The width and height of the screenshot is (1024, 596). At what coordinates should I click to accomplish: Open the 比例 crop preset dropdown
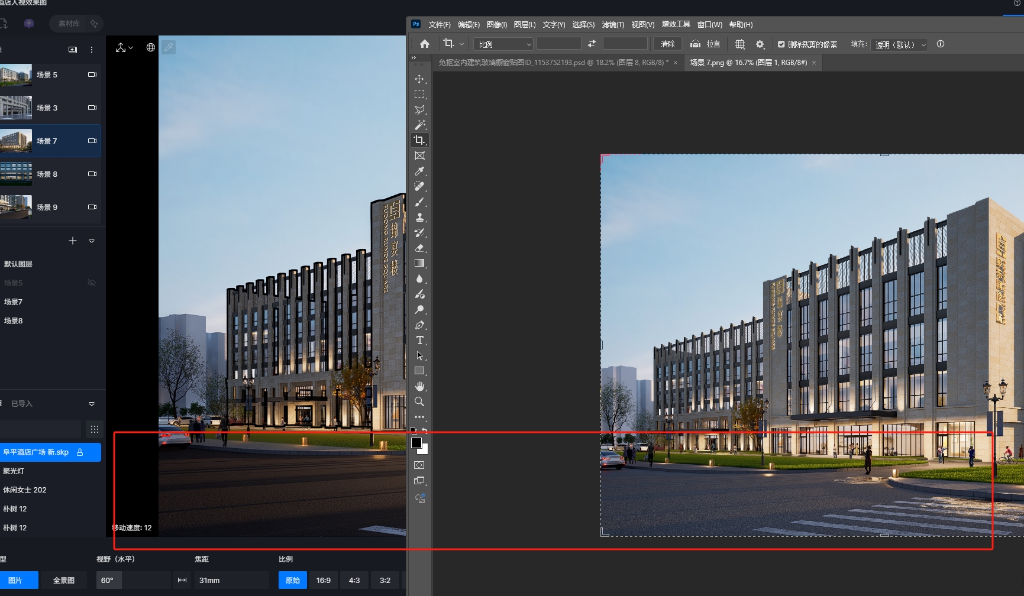[504, 44]
